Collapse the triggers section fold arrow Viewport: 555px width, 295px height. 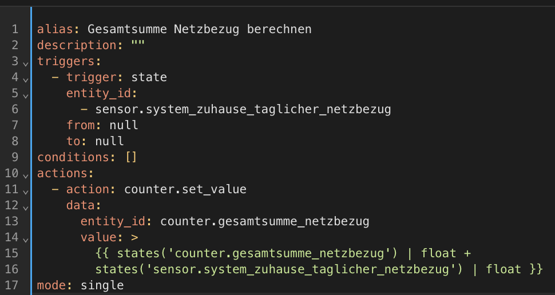pos(26,62)
